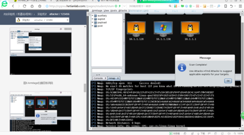Open the Hosts menu in Armitage
244x135 pixels.
click(113, 11)
